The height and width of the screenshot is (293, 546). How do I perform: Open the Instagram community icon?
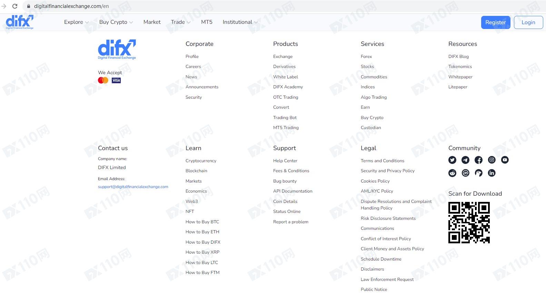click(492, 160)
